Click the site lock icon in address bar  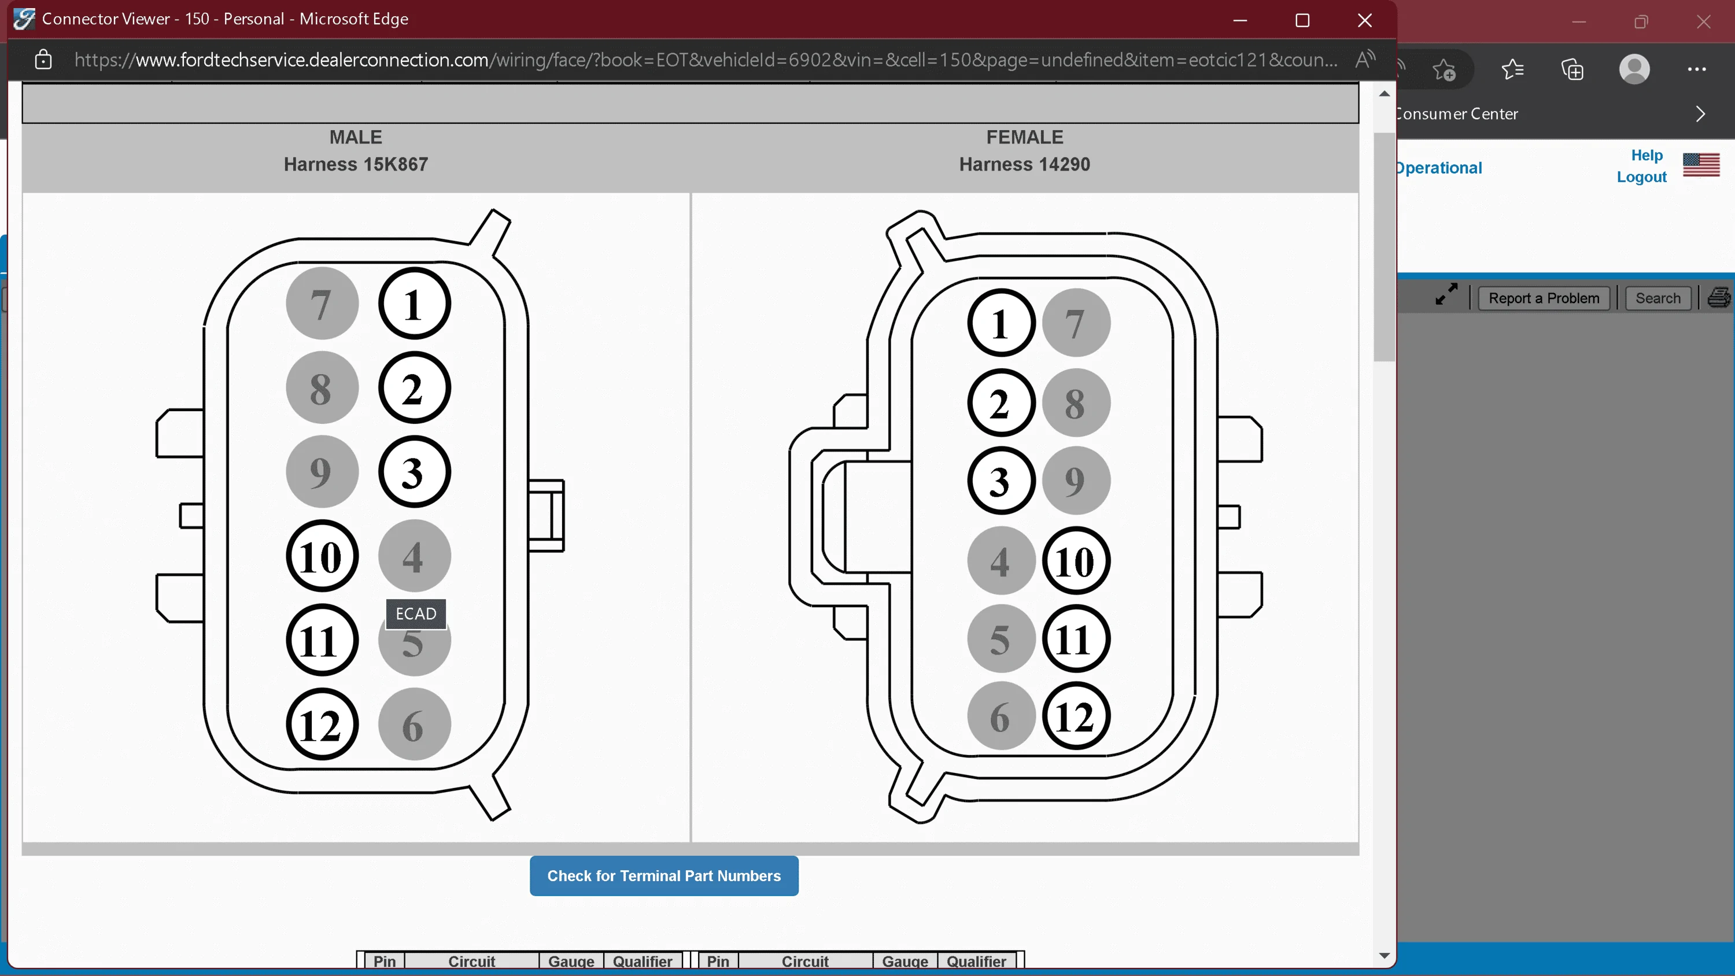point(43,60)
